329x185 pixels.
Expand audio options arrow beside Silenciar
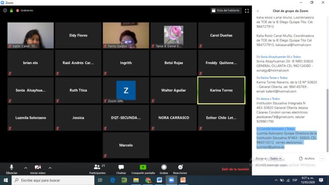(x=25, y=167)
